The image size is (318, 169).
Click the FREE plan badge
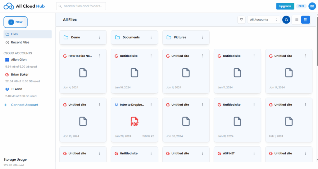[301, 6]
